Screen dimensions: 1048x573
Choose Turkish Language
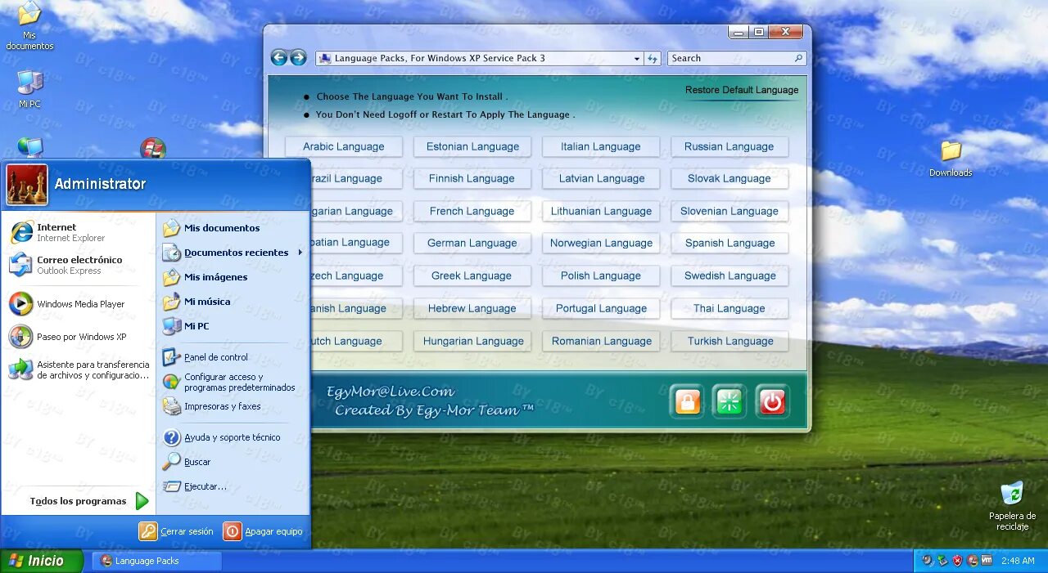[730, 341]
